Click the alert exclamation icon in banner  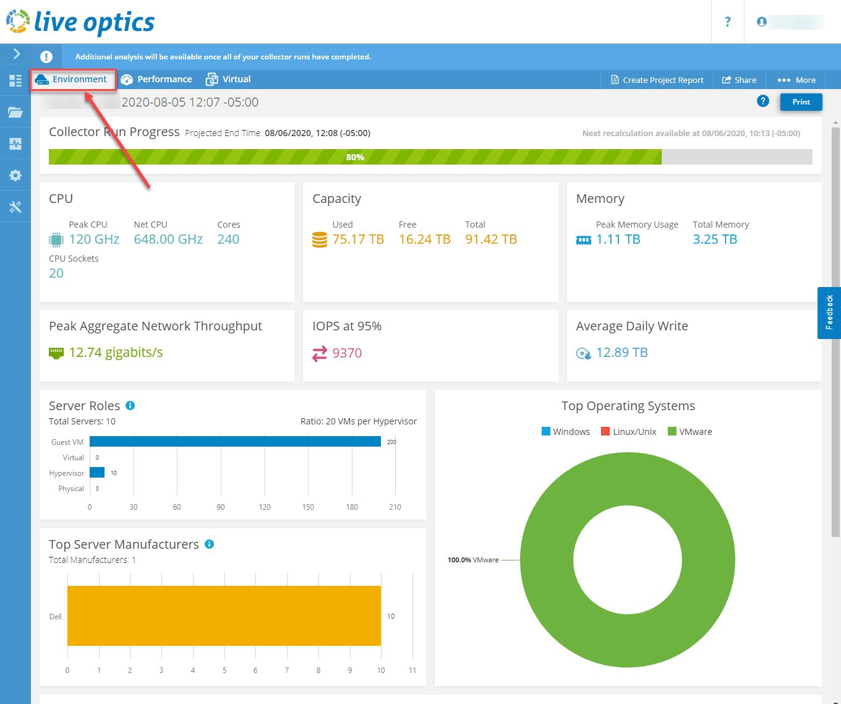click(x=46, y=57)
